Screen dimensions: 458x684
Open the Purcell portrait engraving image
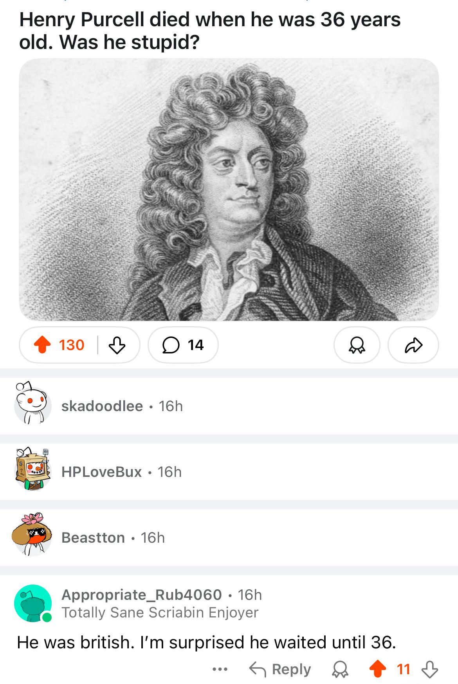[x=229, y=189]
